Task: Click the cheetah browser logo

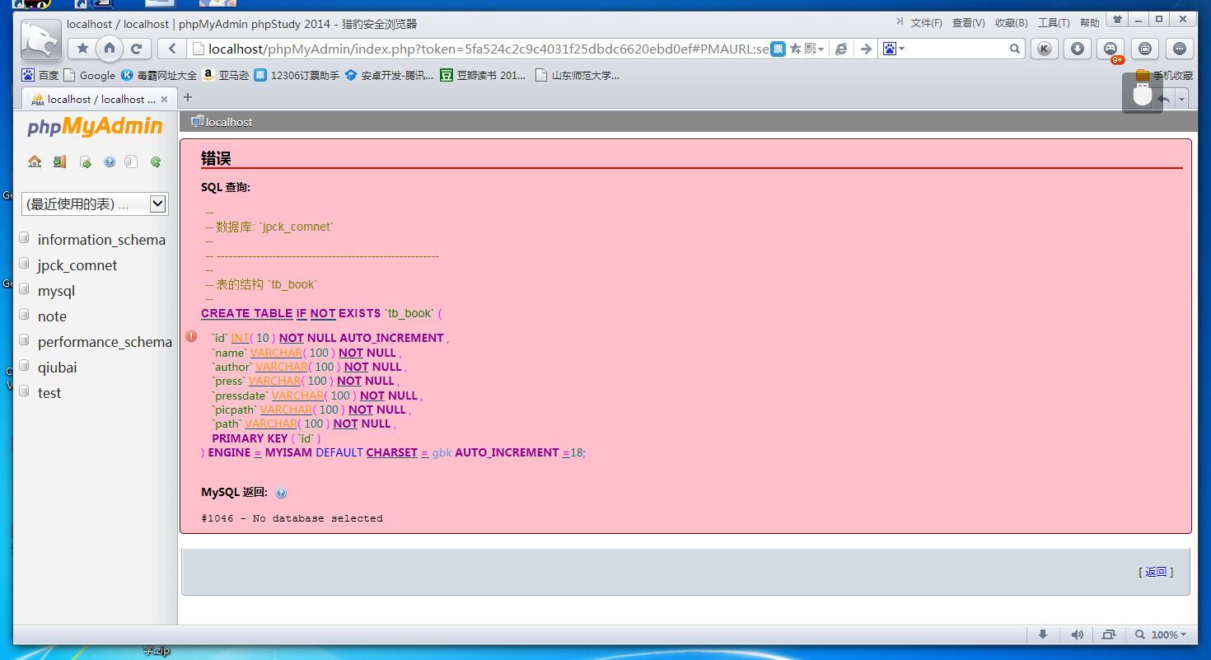Action: 40,40
